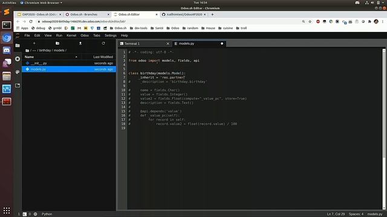The image size is (387, 217).
Task: Open the dev tools bookmark folder
Action: click(138, 28)
